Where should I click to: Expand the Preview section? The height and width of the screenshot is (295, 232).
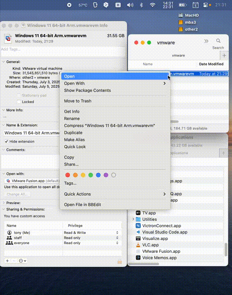(3, 203)
